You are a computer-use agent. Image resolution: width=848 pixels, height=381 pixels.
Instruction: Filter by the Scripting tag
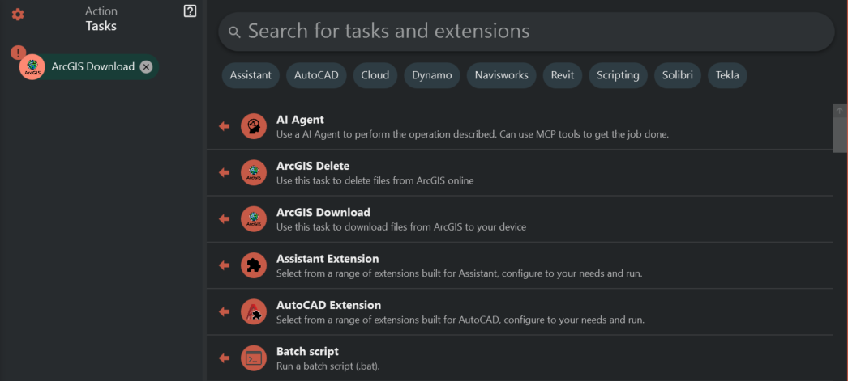pos(618,75)
